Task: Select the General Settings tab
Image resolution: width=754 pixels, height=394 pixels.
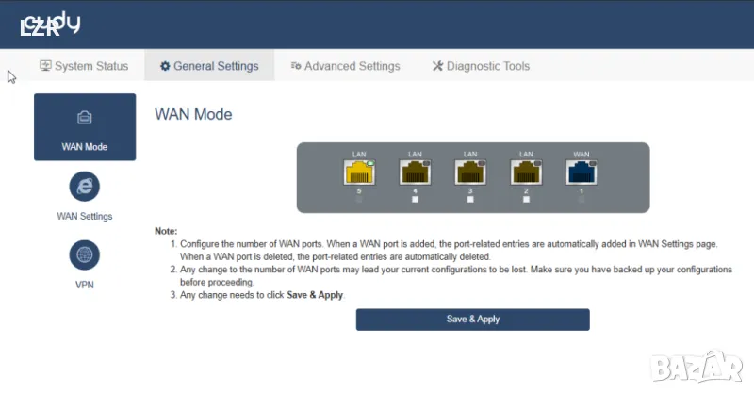Action: pos(208,66)
